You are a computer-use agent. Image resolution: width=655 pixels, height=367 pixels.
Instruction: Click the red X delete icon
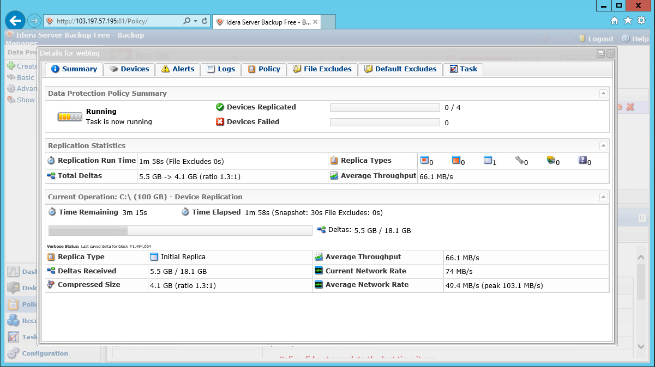[630, 107]
